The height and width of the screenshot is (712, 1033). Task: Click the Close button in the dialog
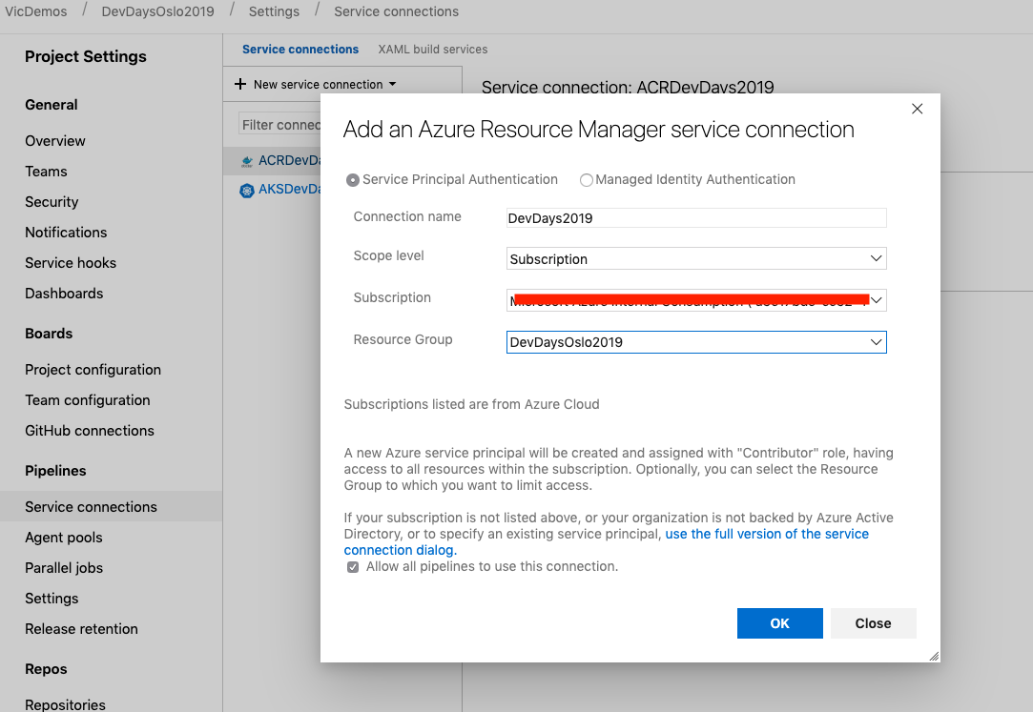point(873,622)
